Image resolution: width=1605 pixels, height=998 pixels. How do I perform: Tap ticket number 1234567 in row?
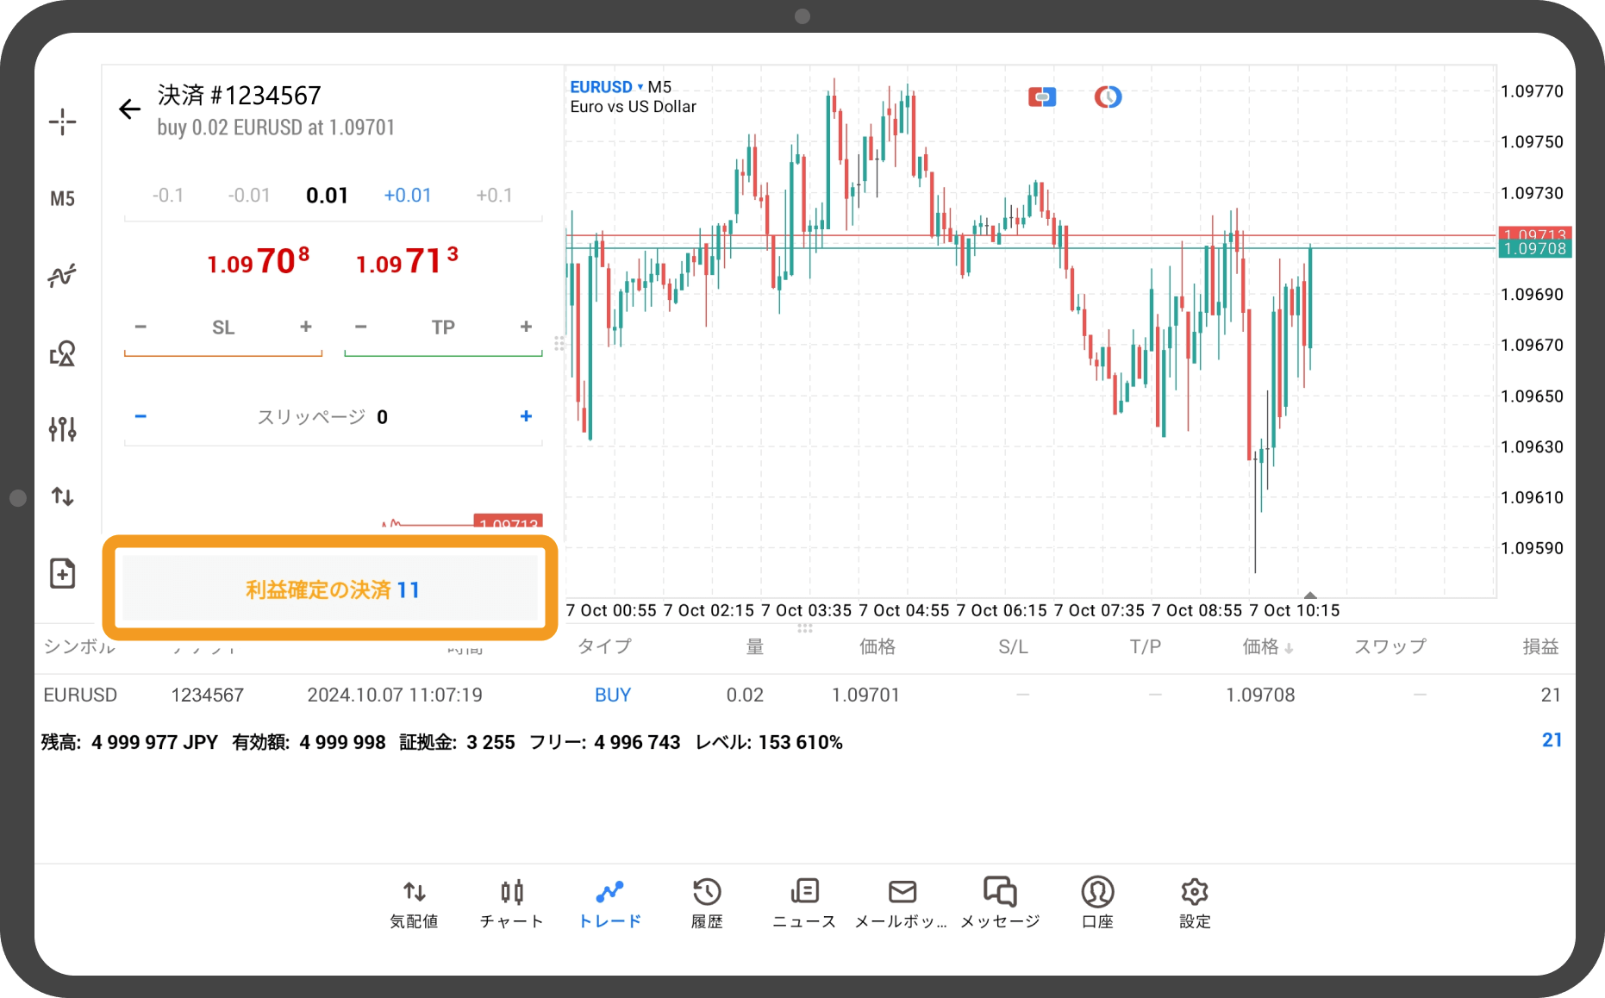coord(207,695)
